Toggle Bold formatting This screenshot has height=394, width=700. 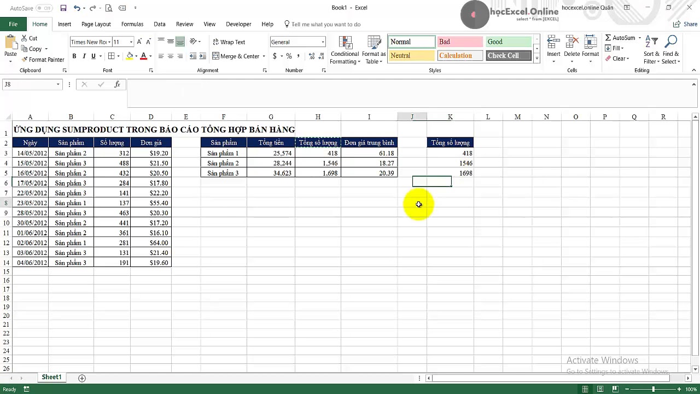[x=74, y=56]
